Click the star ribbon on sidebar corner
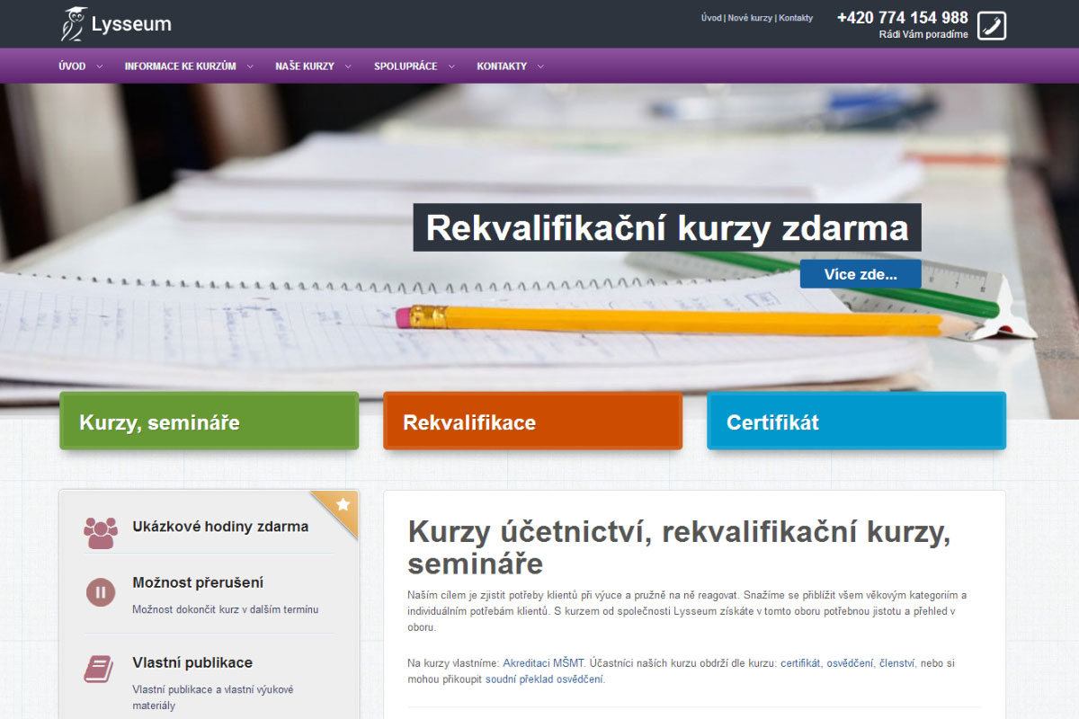 coord(343,505)
